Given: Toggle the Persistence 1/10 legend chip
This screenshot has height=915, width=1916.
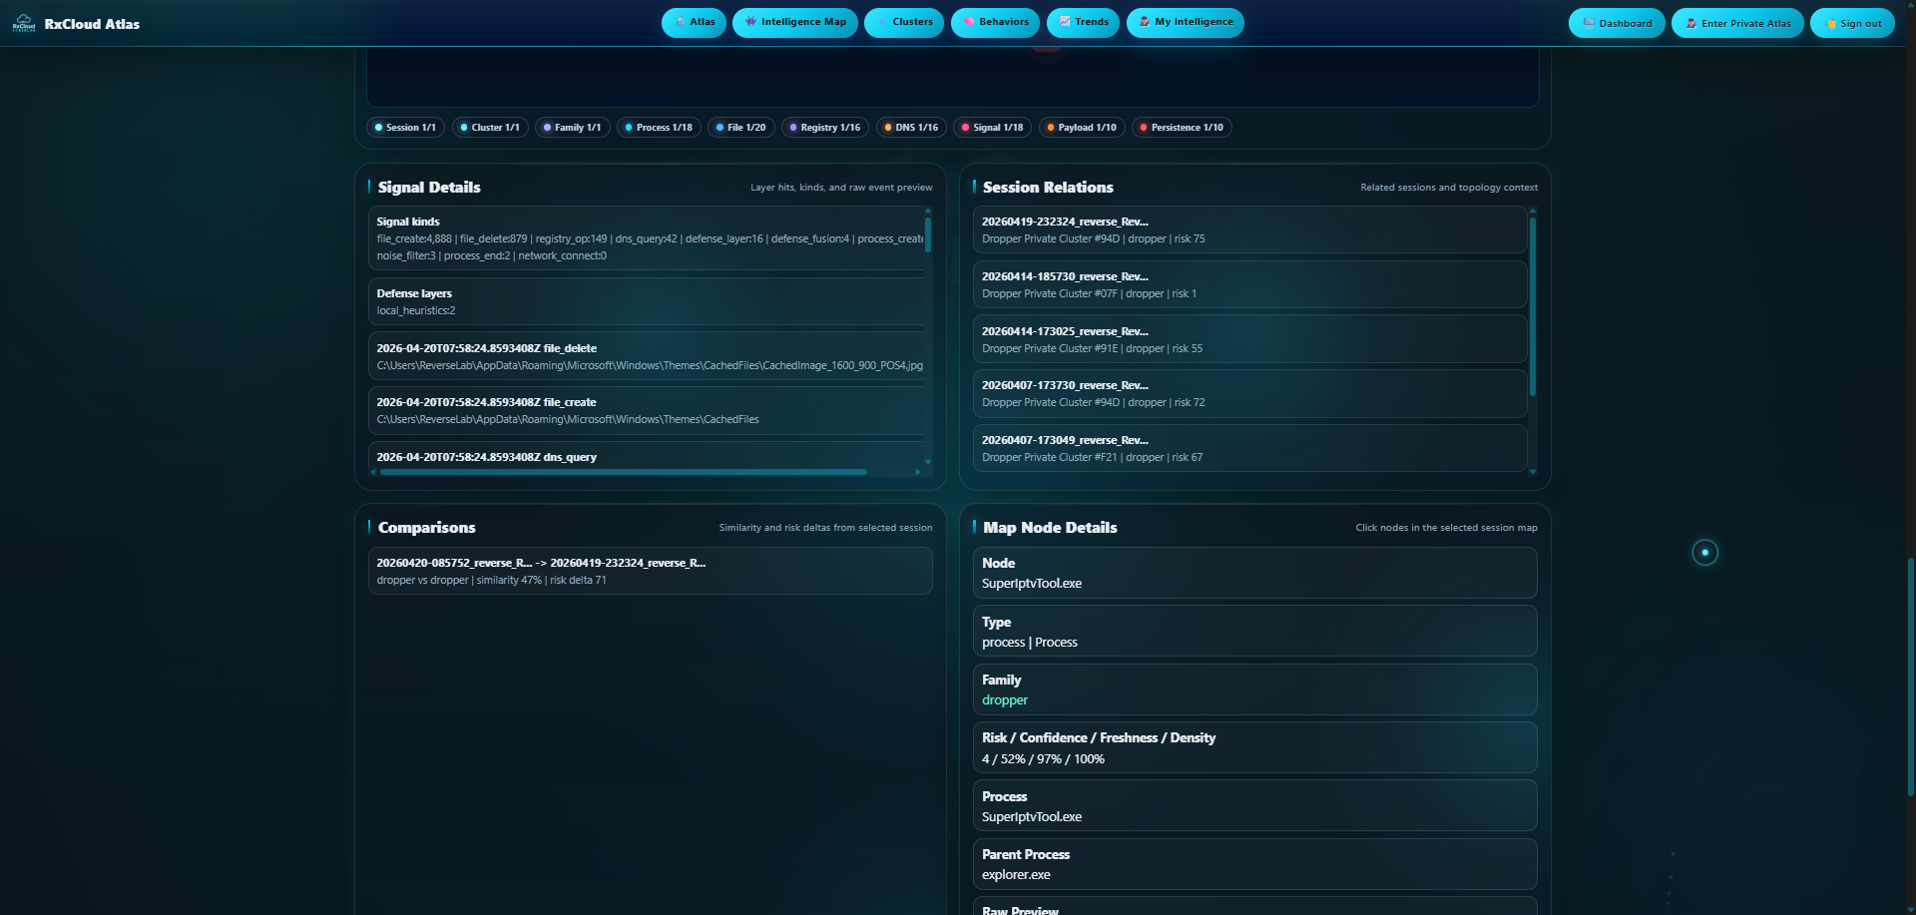Looking at the screenshot, I should coord(1182,128).
